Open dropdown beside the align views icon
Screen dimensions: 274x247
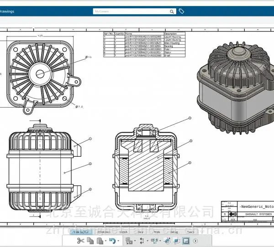click(x=148, y=241)
